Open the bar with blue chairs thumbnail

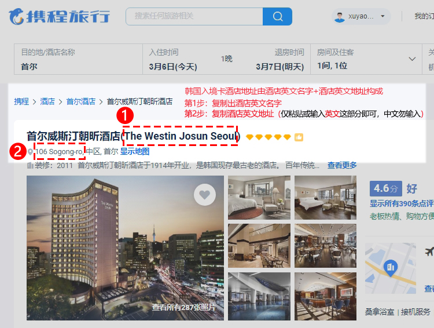[x=325, y=296]
